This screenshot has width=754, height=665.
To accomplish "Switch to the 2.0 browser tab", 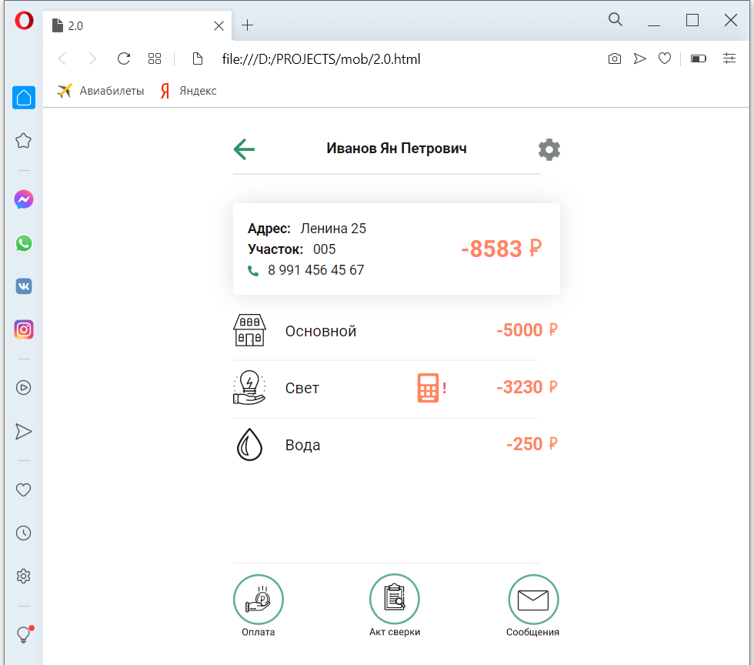I will coord(131,25).
